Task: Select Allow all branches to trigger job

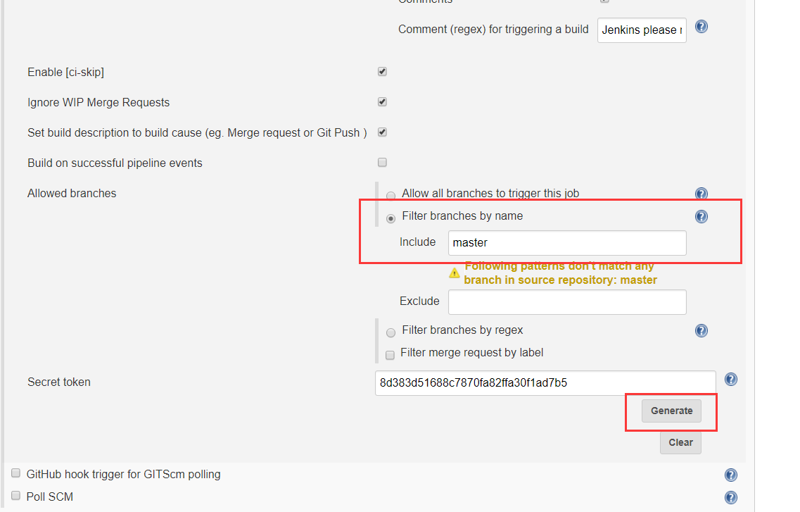Action: [391, 196]
